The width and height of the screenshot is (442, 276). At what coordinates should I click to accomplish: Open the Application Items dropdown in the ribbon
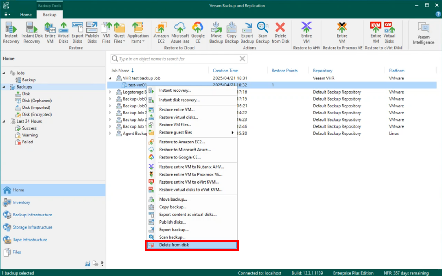[138, 33]
